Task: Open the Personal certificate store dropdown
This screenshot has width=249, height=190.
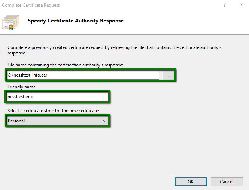Action: coord(57,121)
